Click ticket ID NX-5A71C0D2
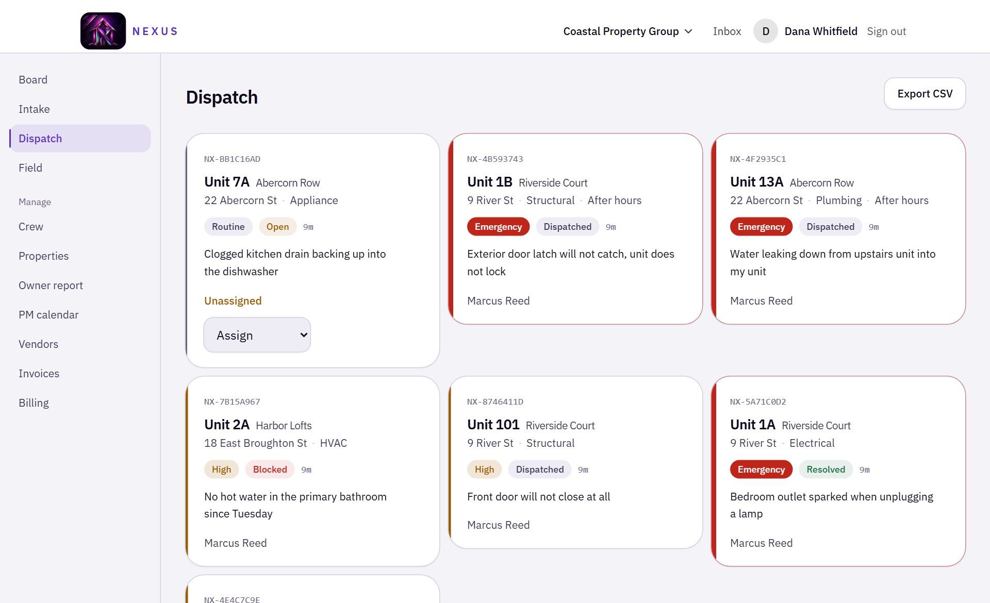990x603 pixels. (758, 402)
